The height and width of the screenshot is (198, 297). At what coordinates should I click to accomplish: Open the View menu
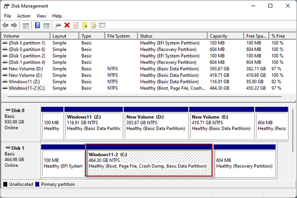click(x=41, y=16)
